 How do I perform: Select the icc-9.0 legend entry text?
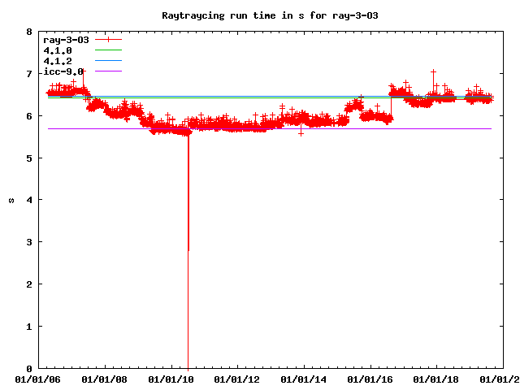coord(63,71)
